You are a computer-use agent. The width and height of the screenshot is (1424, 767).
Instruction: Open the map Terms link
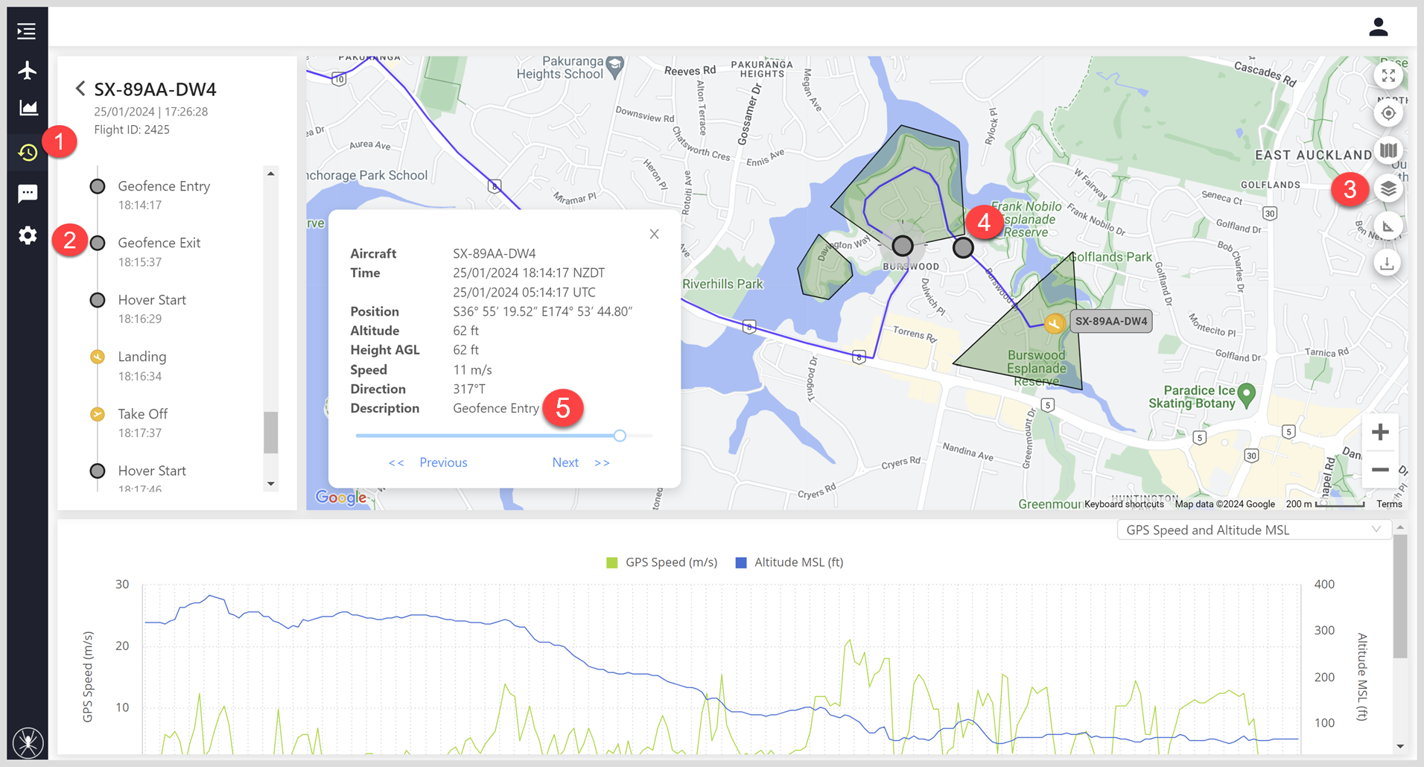click(1389, 504)
